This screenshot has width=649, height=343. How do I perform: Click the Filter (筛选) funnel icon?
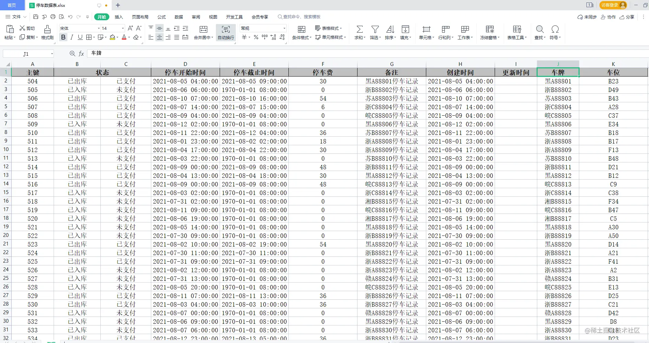(375, 29)
